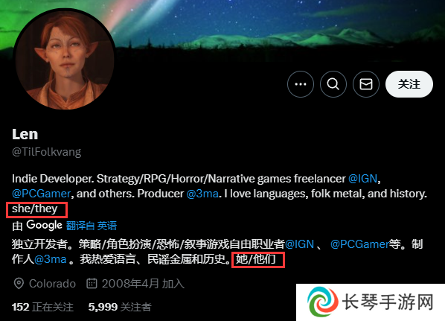
Task: Click the white 关注 follow button
Action: click(x=409, y=84)
